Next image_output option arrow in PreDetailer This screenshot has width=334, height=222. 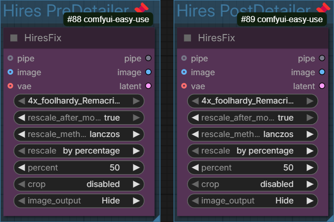click(x=136, y=201)
